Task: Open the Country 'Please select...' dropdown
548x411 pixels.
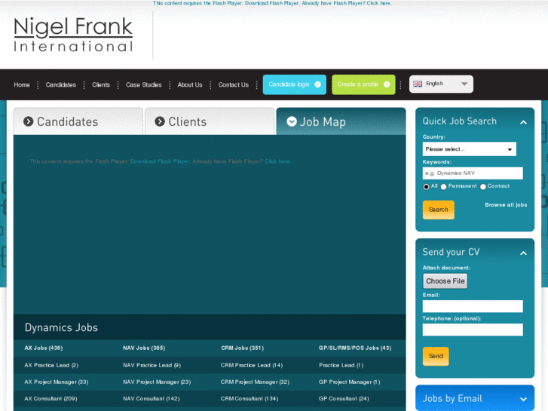Action: tap(469, 149)
